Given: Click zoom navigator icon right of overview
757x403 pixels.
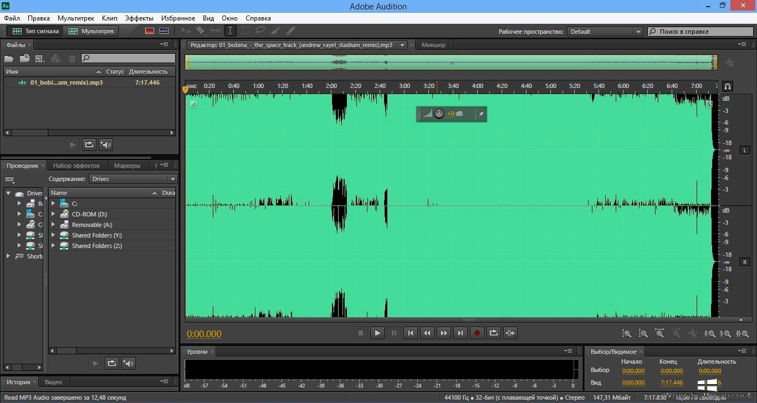Looking at the screenshot, I should point(730,63).
